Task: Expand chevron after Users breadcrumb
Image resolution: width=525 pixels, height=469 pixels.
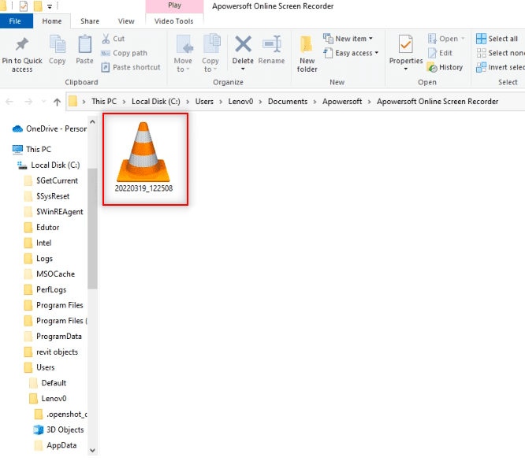Action: pyautogui.click(x=221, y=102)
